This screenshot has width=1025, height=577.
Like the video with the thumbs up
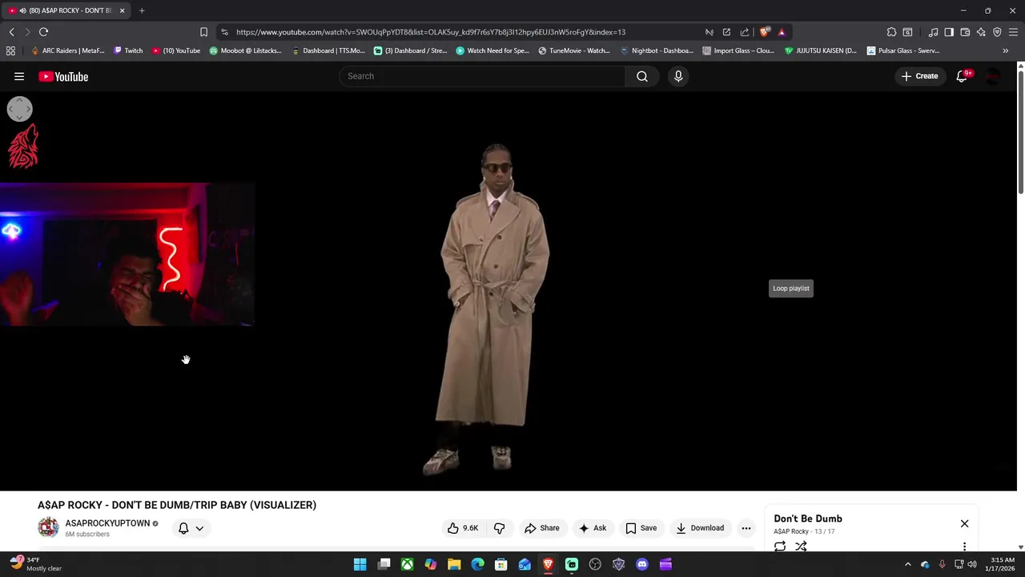point(463,528)
